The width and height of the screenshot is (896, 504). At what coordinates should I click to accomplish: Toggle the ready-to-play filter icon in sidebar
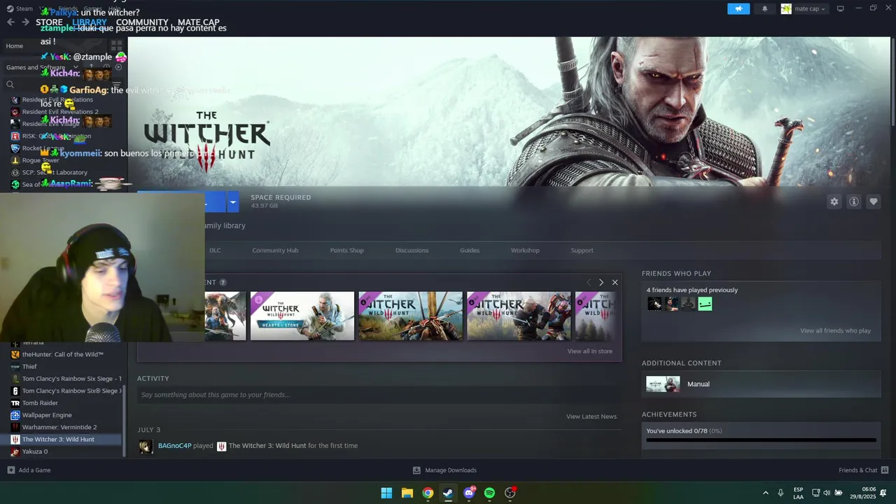coord(118,67)
